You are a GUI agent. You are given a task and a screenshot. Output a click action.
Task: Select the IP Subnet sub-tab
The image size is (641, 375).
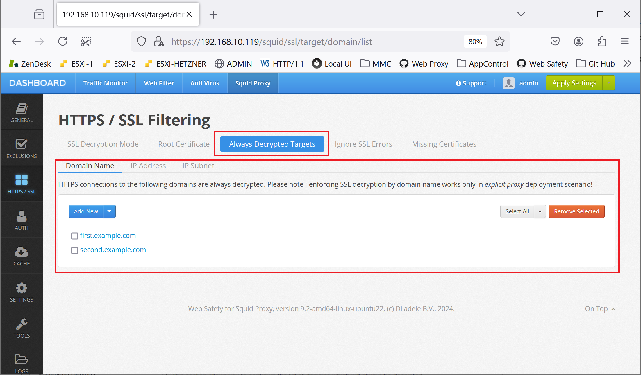198,166
